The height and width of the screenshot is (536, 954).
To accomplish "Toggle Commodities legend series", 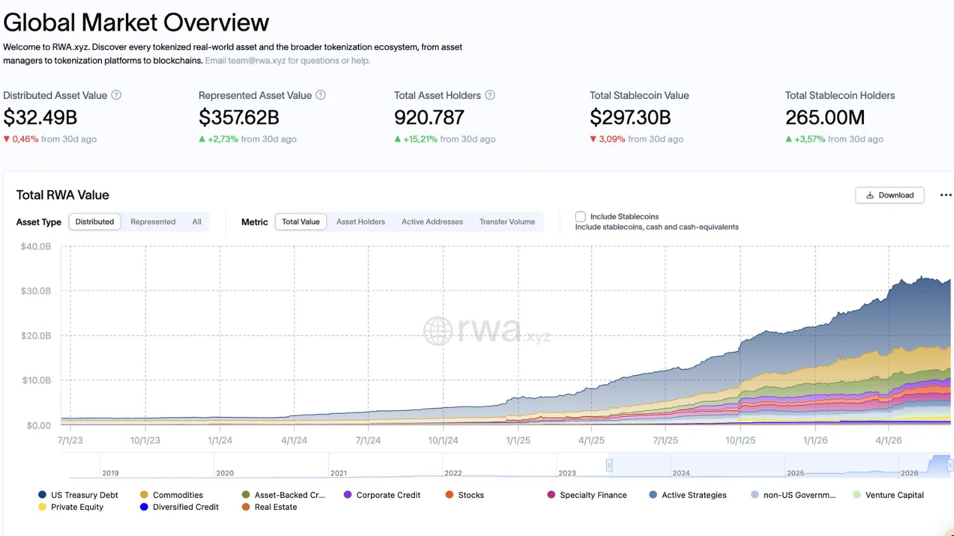I will point(172,495).
